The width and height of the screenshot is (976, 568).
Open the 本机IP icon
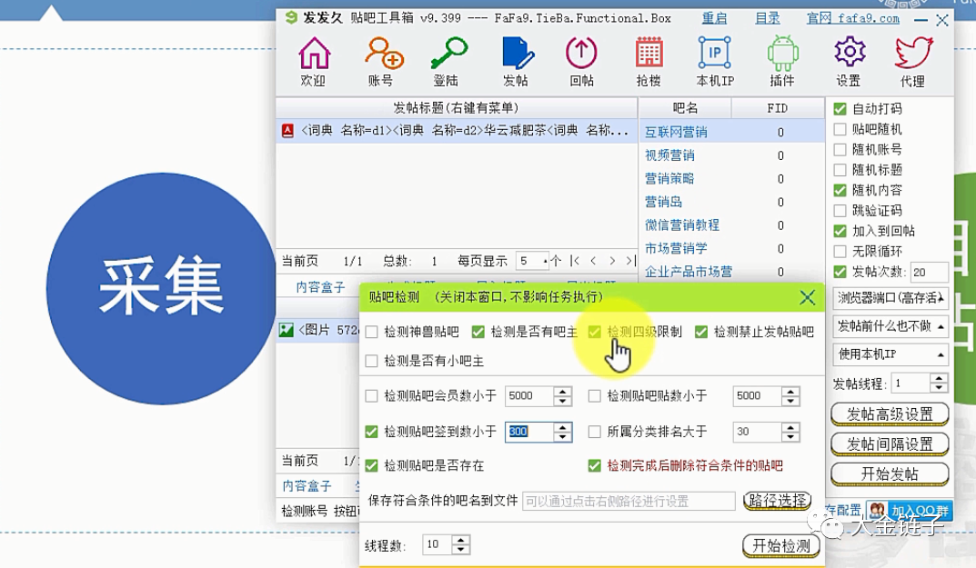(715, 61)
